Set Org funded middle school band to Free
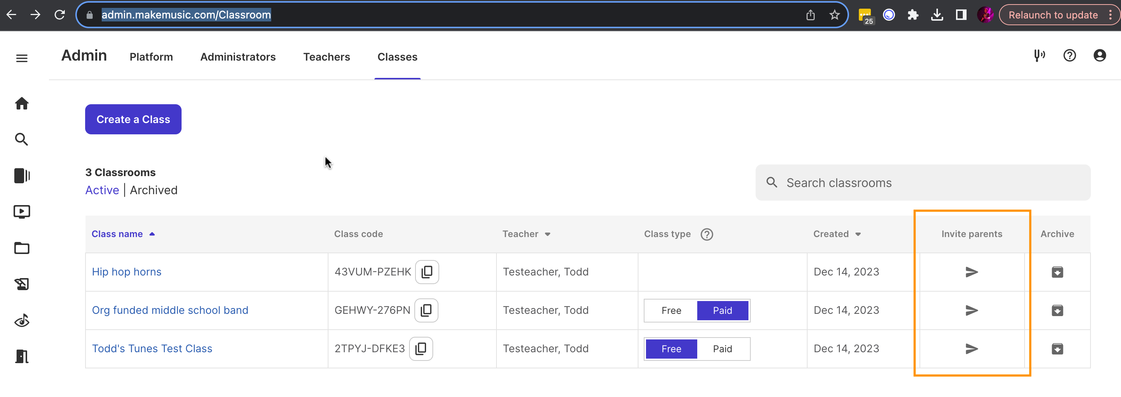Viewport: 1121px width, 397px height. (x=671, y=310)
